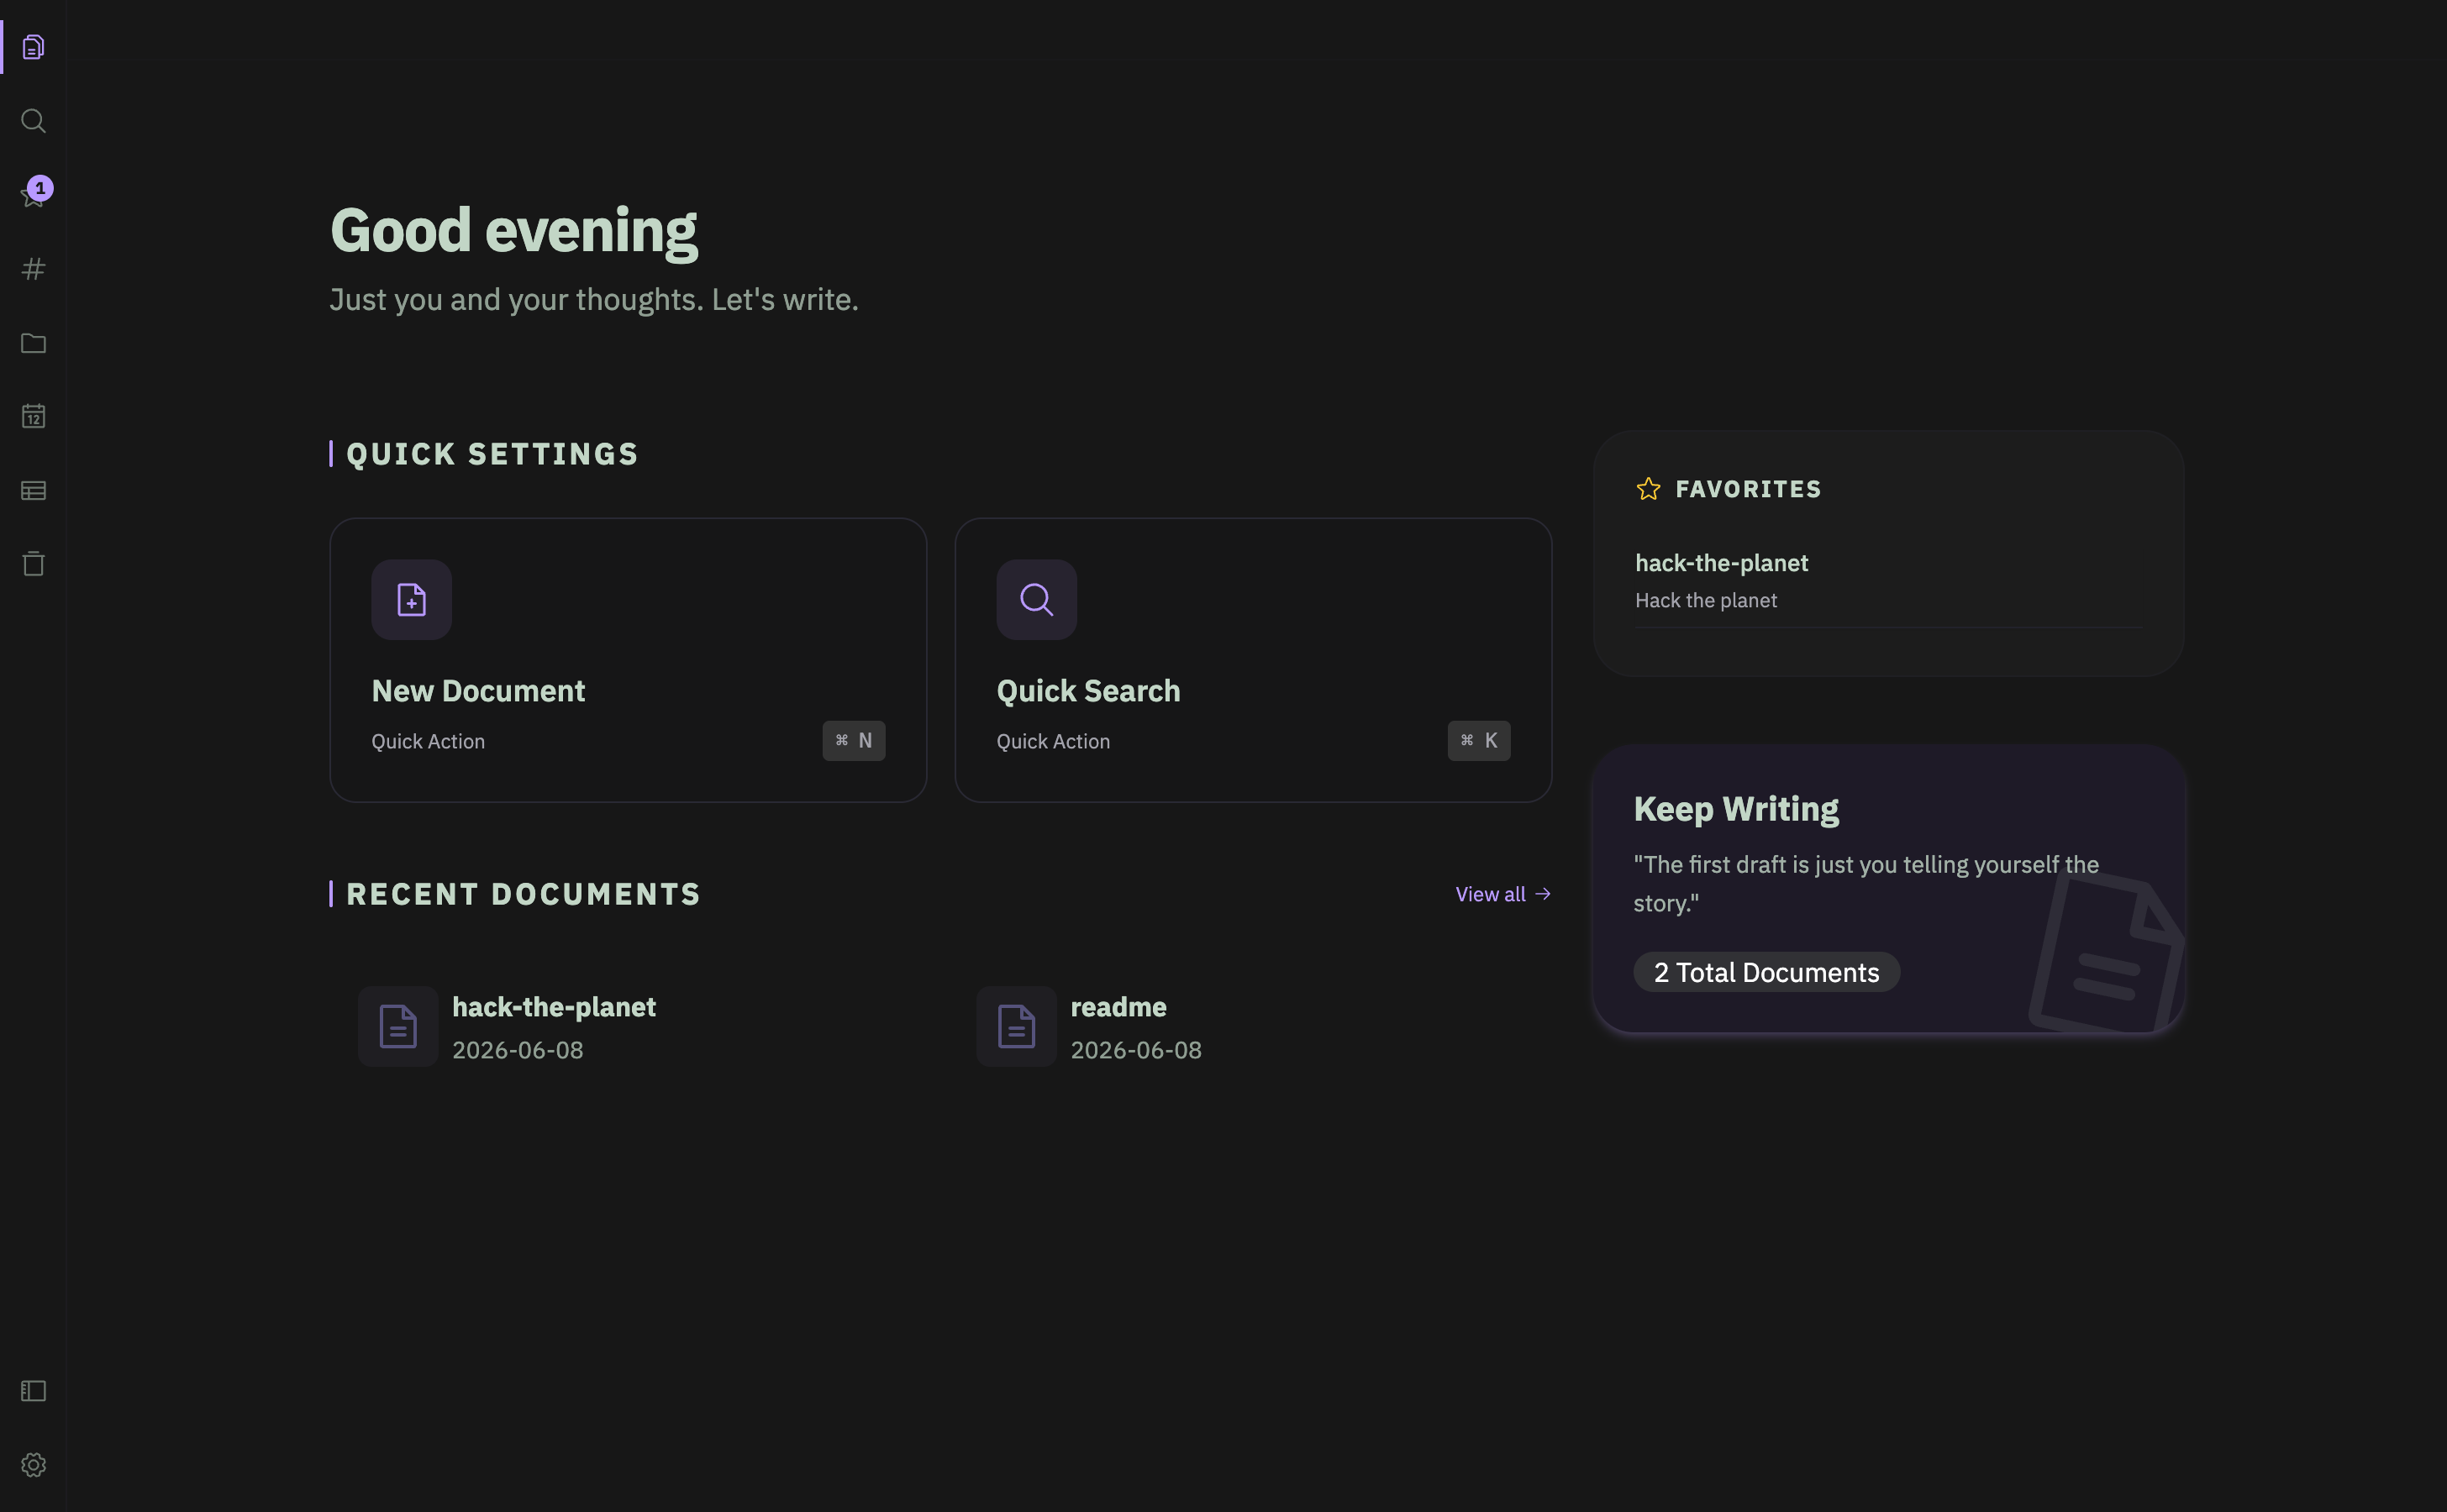
Task: Click the New Document card title
Action: [x=478, y=691]
